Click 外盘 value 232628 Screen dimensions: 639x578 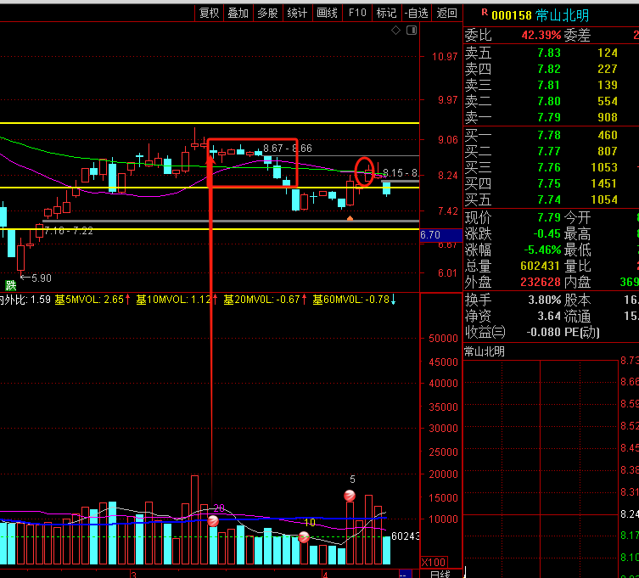[x=540, y=282]
